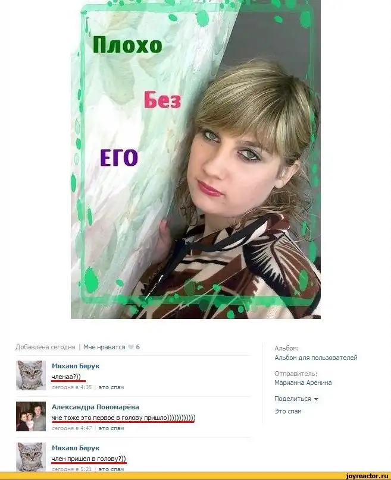Click the arrow beside Поделиться
Viewport: 391px width, 480px height.
[x=316, y=399]
